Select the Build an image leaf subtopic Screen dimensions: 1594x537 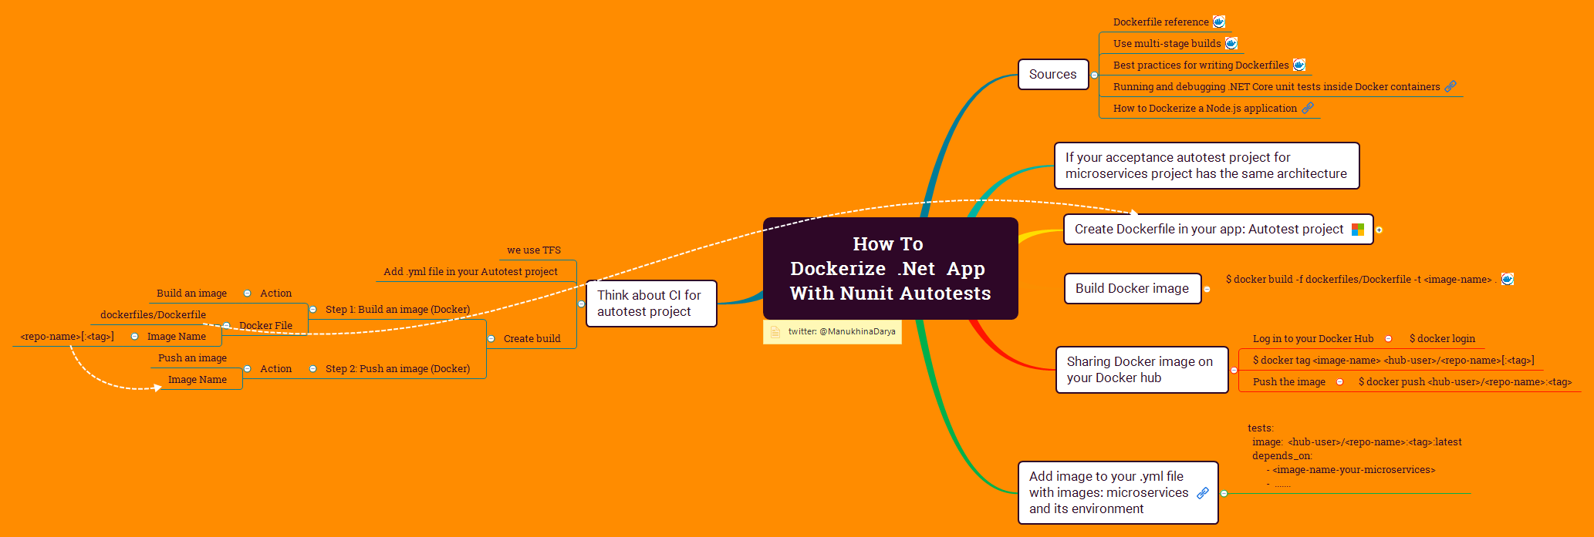click(x=191, y=294)
